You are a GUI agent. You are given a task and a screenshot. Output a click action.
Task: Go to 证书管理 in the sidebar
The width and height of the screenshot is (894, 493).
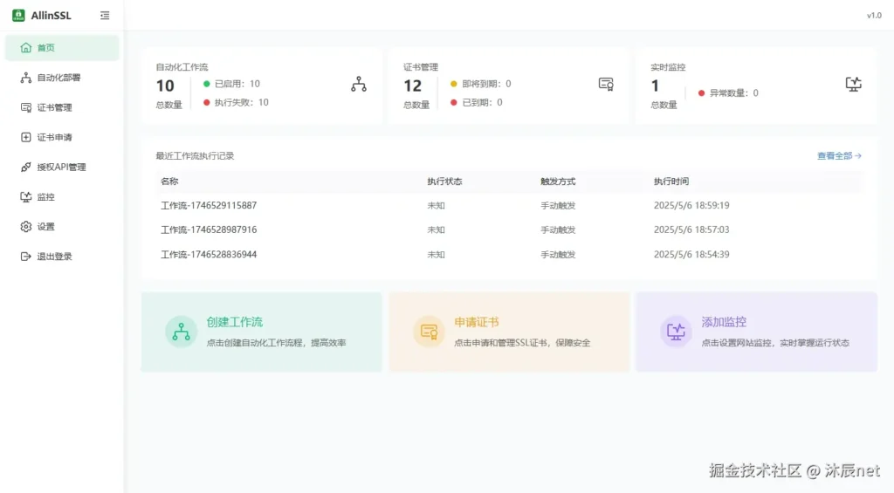click(x=62, y=107)
